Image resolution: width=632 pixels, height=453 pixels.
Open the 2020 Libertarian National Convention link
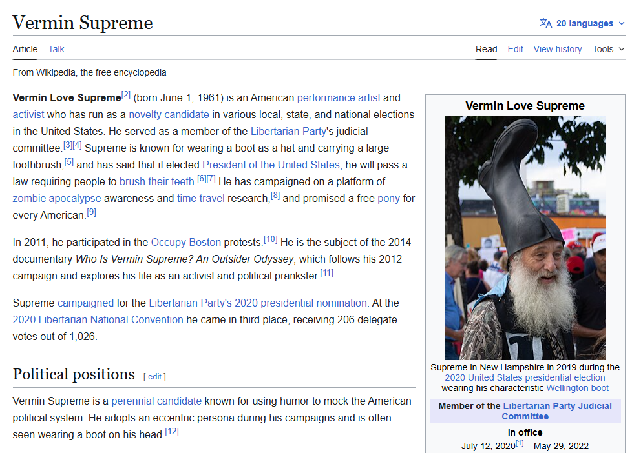pyautogui.click(x=98, y=320)
